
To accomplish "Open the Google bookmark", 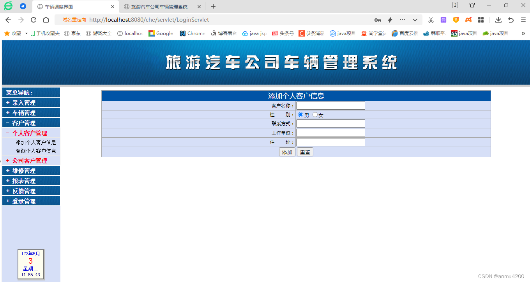I will [161, 33].
